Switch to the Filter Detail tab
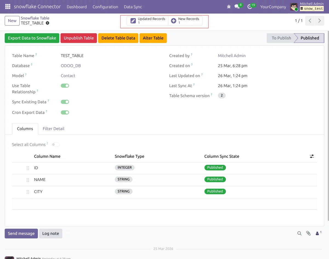This screenshot has width=329, height=259. 53,129
